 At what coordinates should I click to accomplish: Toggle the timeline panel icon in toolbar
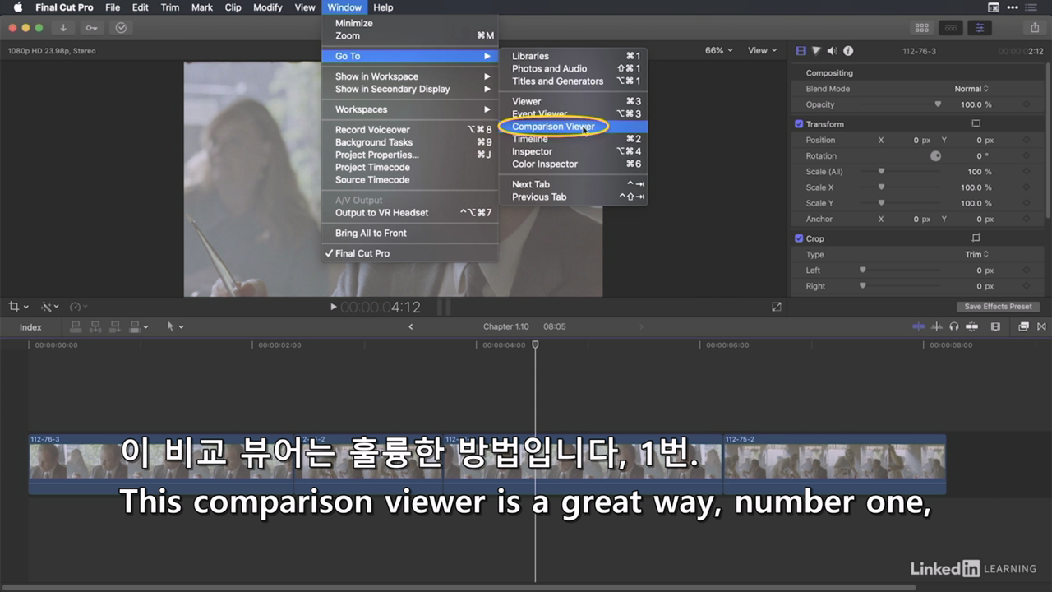[x=951, y=28]
